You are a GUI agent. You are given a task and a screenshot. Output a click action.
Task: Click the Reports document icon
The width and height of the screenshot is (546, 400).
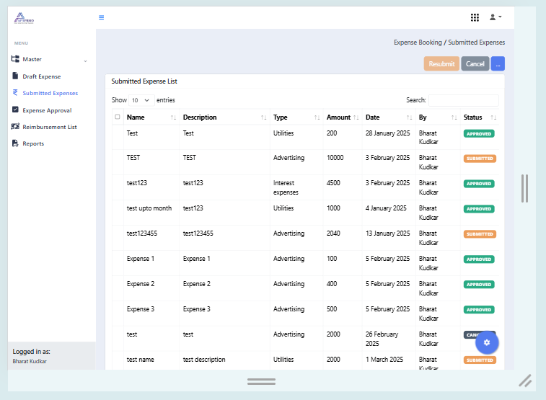click(x=15, y=143)
